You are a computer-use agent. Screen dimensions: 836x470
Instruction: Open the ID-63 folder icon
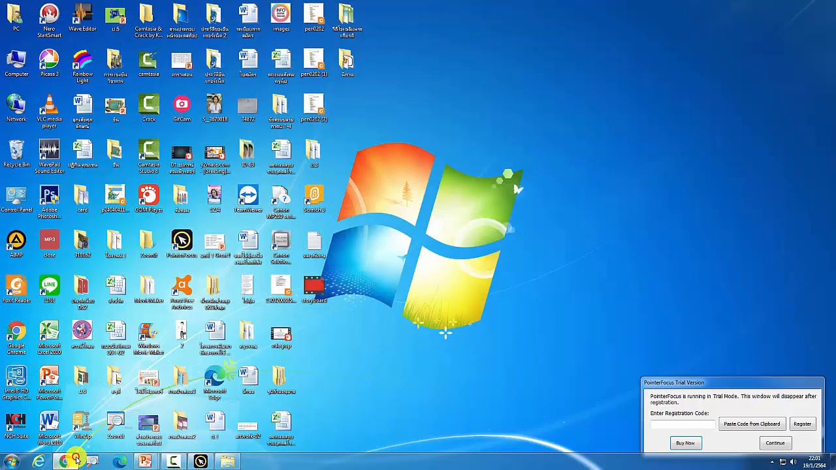[248, 153]
